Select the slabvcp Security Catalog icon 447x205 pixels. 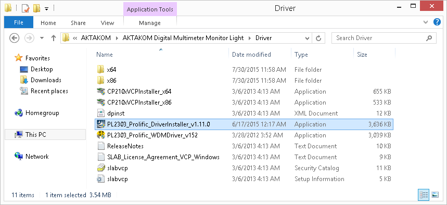click(x=100, y=168)
